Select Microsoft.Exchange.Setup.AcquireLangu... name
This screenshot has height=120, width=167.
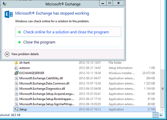pyautogui.click(x=47, y=94)
